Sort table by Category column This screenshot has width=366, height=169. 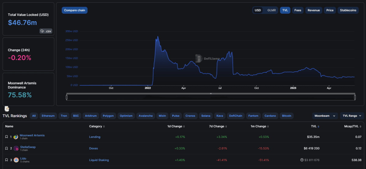click(x=97, y=126)
